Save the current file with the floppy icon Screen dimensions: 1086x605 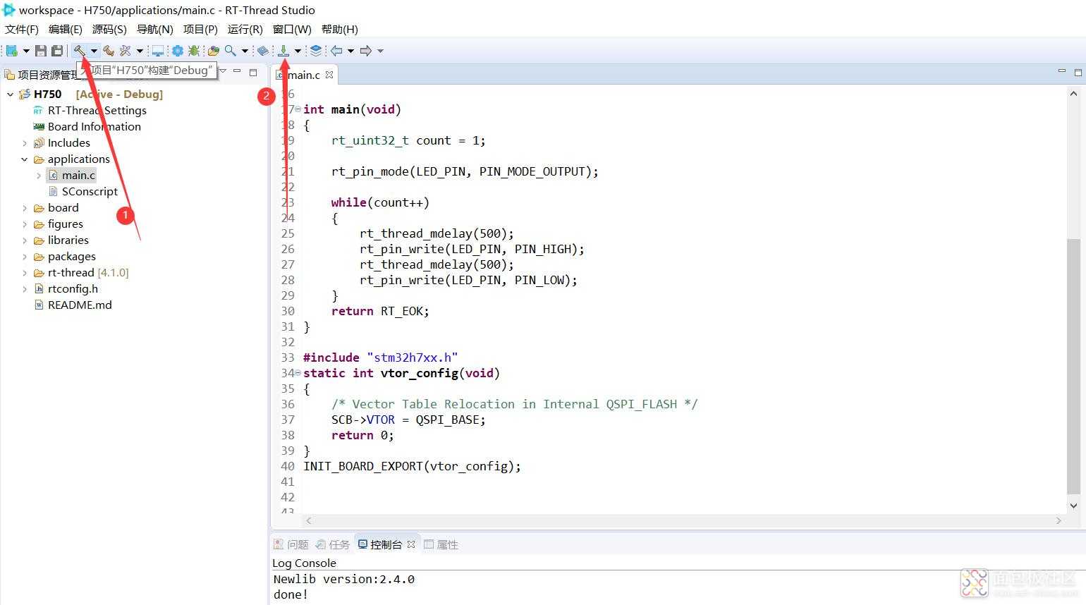tap(41, 51)
